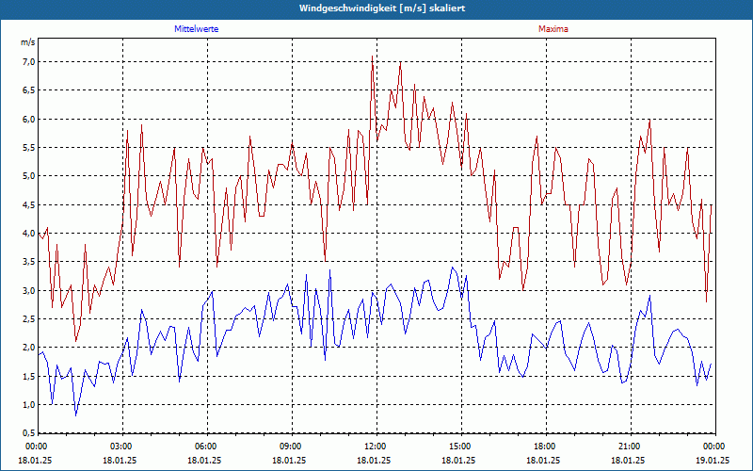Image resolution: width=753 pixels, height=471 pixels.
Task: Click the chart title 'Windgeschwindigkeit [m/s] skaliert'
Action: point(382,8)
